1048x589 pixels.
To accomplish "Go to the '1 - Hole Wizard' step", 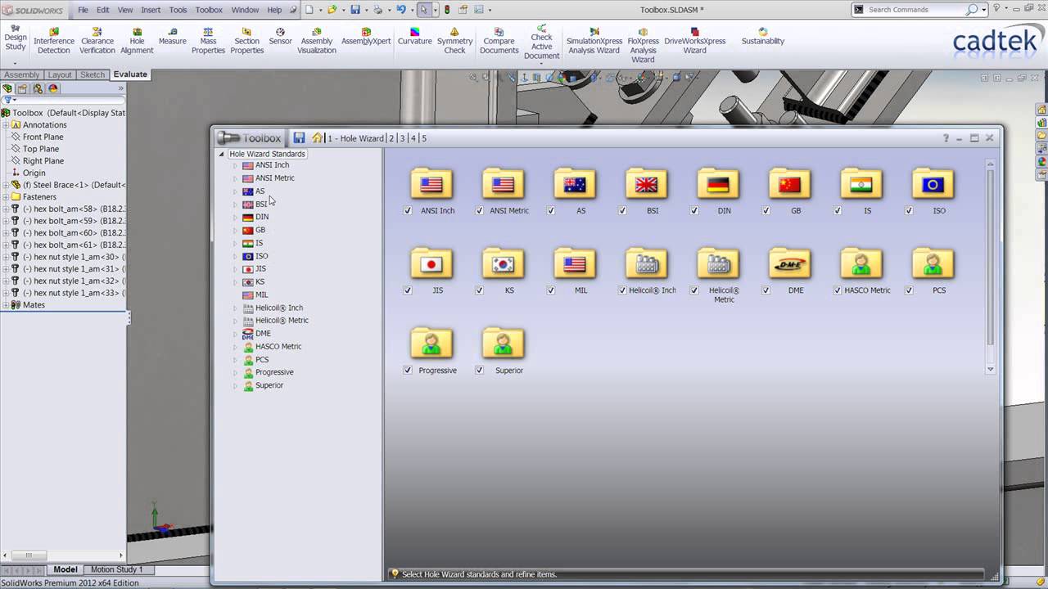I will tap(355, 138).
